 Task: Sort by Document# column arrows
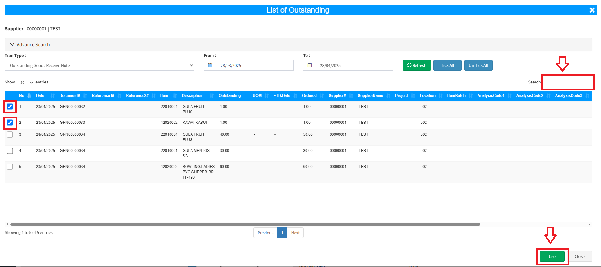click(x=85, y=96)
